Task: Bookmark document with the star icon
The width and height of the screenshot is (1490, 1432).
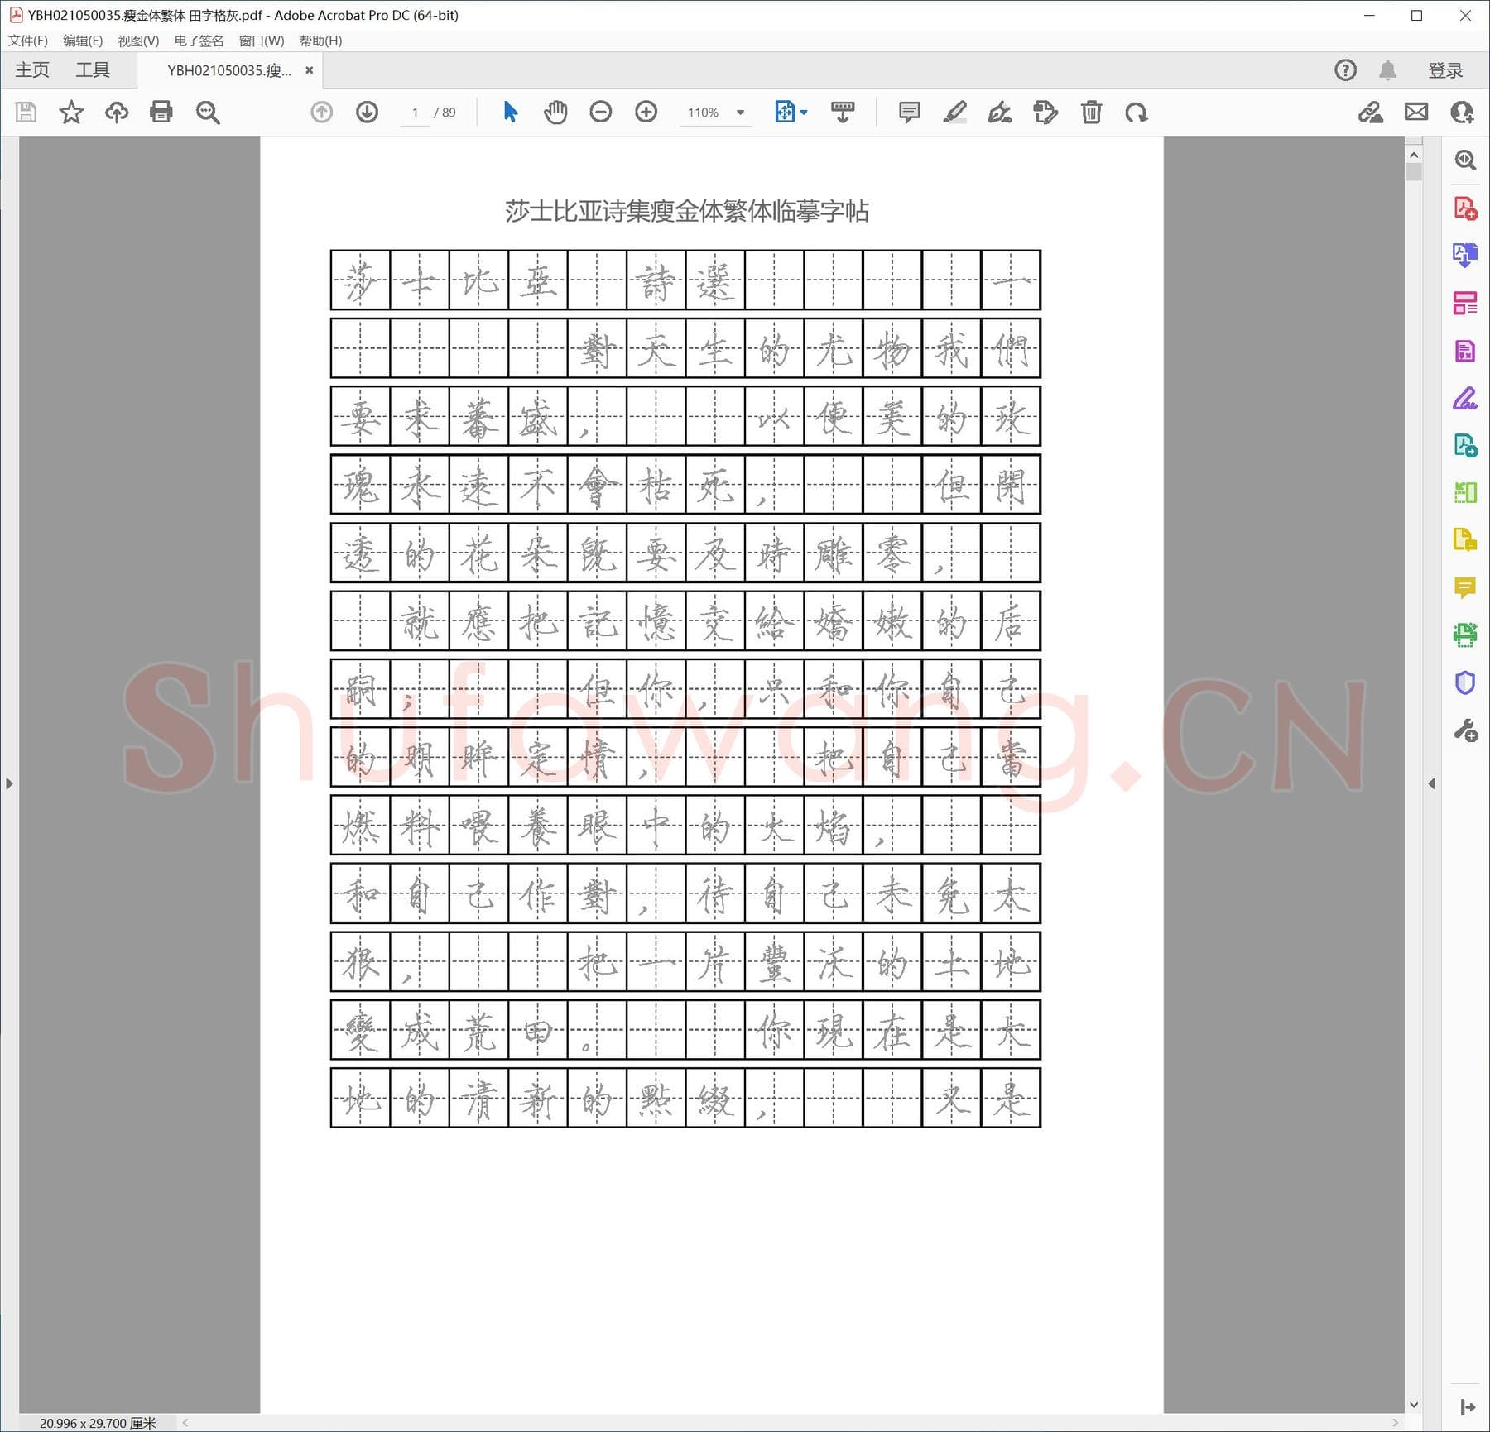Action: [71, 112]
